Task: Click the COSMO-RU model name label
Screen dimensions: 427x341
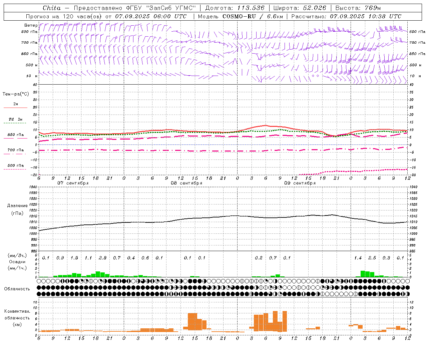Action: click(237, 16)
